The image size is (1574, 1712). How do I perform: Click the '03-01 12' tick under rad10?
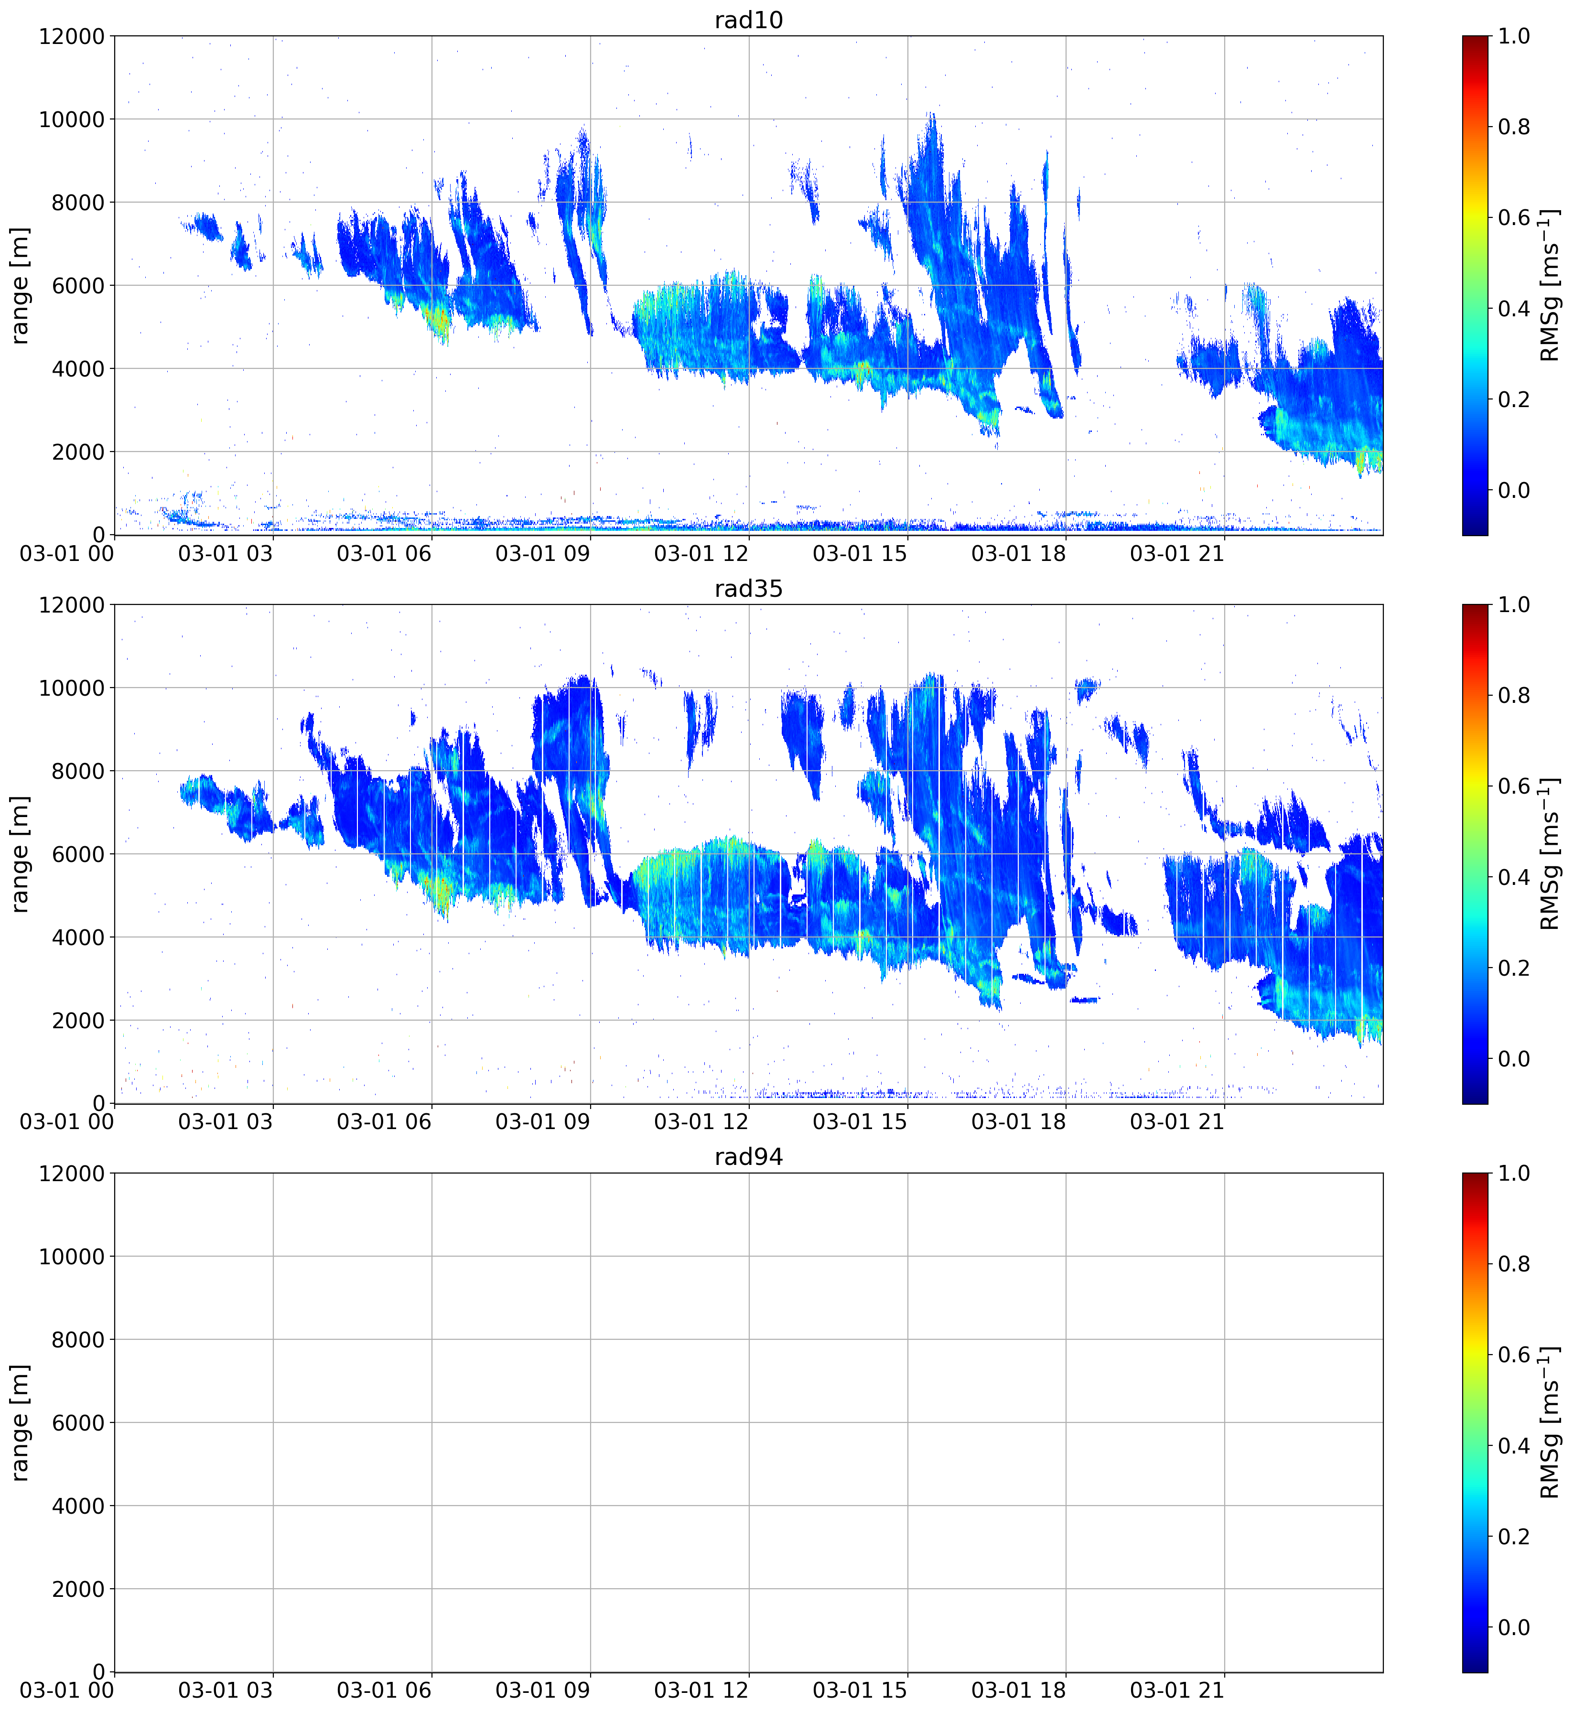[x=701, y=553]
